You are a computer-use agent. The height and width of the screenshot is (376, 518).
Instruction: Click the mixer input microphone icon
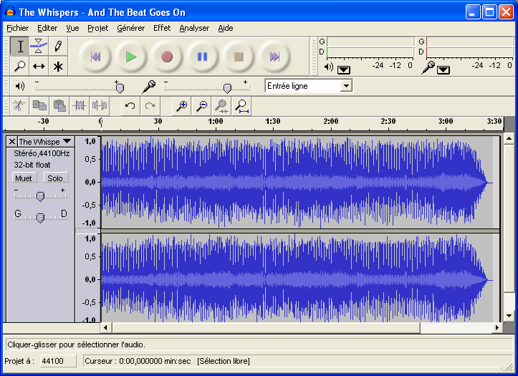(x=148, y=87)
